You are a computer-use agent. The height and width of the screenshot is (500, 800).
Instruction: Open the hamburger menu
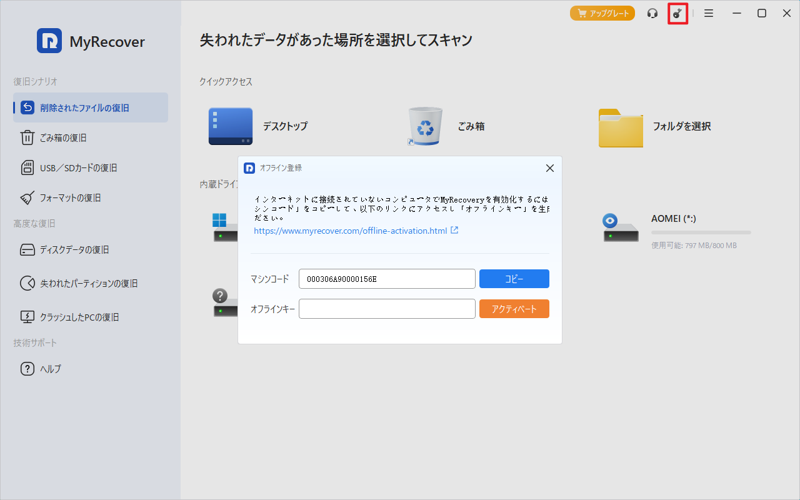[709, 13]
